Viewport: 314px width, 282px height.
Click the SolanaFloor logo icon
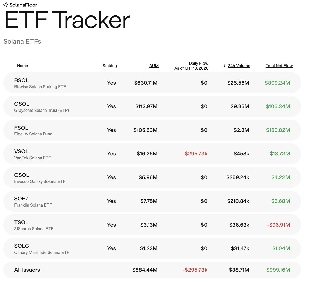click(x=6, y=5)
